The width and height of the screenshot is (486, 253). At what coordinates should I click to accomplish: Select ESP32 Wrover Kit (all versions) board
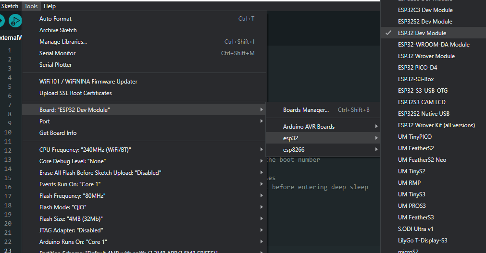point(433,125)
